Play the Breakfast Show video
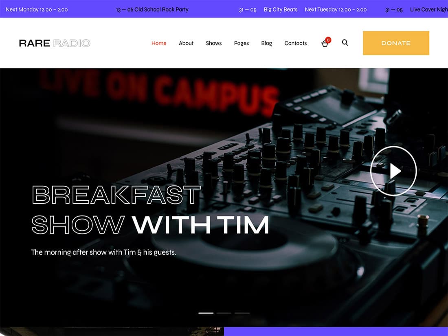The height and width of the screenshot is (336, 448). (393, 171)
